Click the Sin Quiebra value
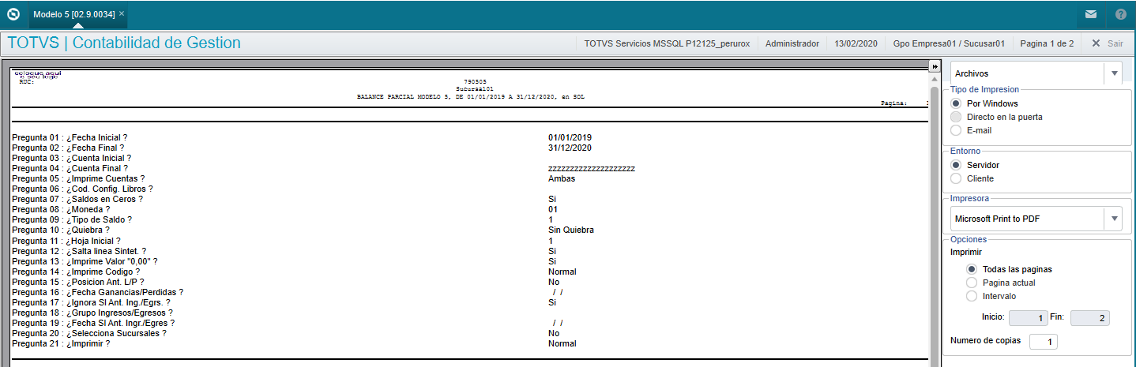 pos(571,230)
